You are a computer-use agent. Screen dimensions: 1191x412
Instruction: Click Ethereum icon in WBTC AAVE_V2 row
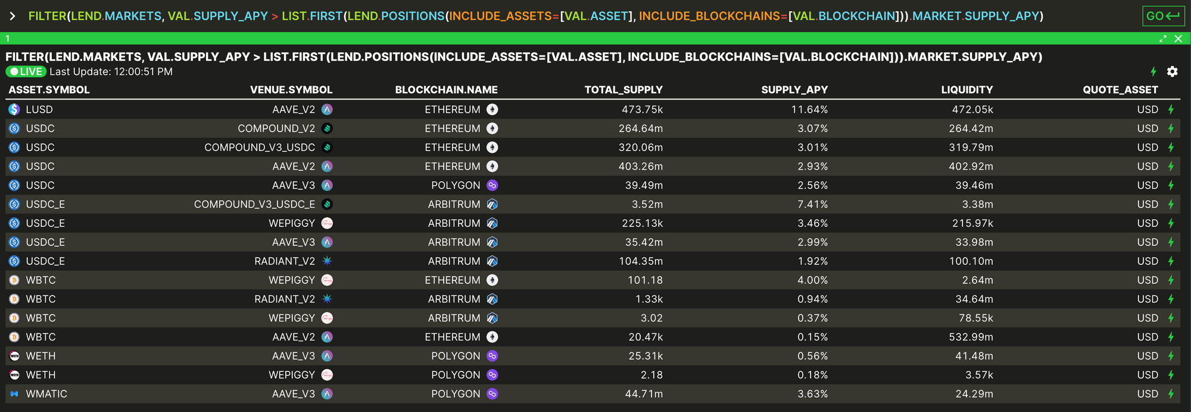click(x=492, y=337)
